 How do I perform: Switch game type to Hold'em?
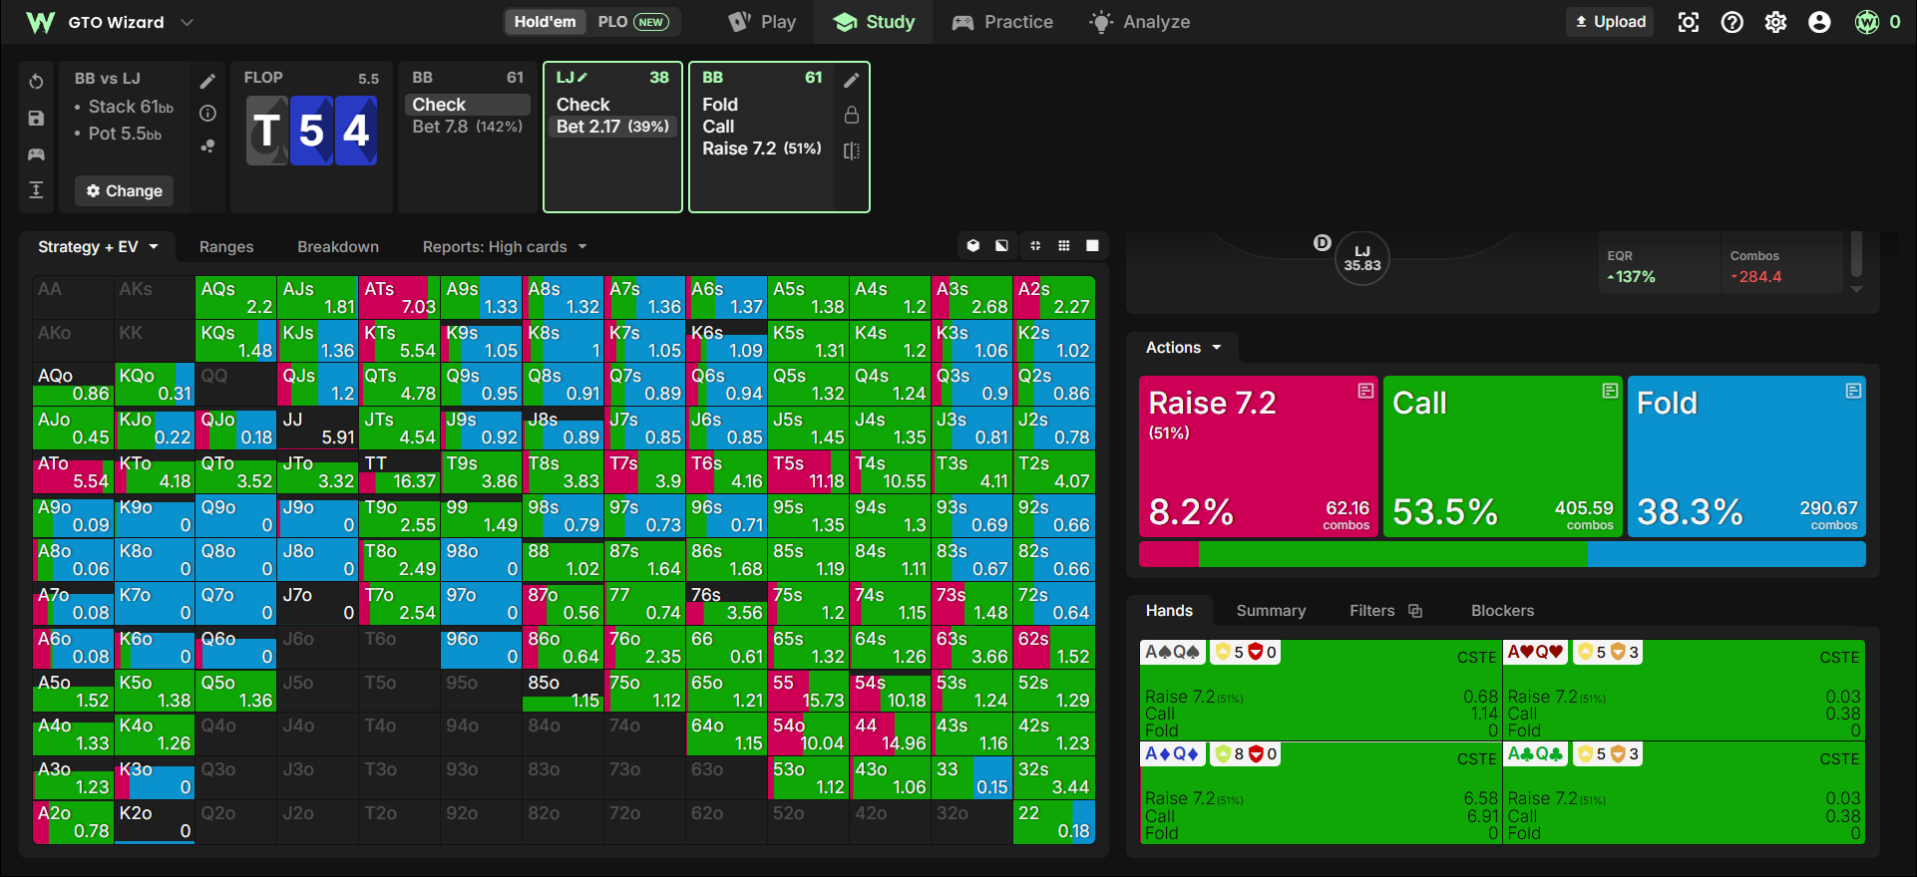[545, 22]
